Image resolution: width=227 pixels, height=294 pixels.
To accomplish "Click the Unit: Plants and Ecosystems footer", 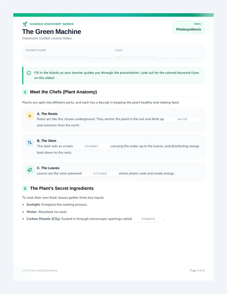I will (x=40, y=270).
